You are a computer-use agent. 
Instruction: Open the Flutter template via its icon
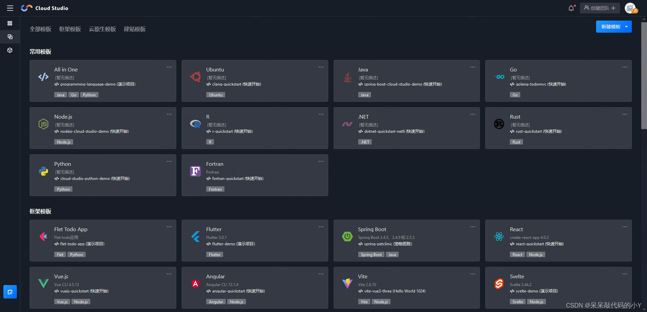tap(195, 237)
